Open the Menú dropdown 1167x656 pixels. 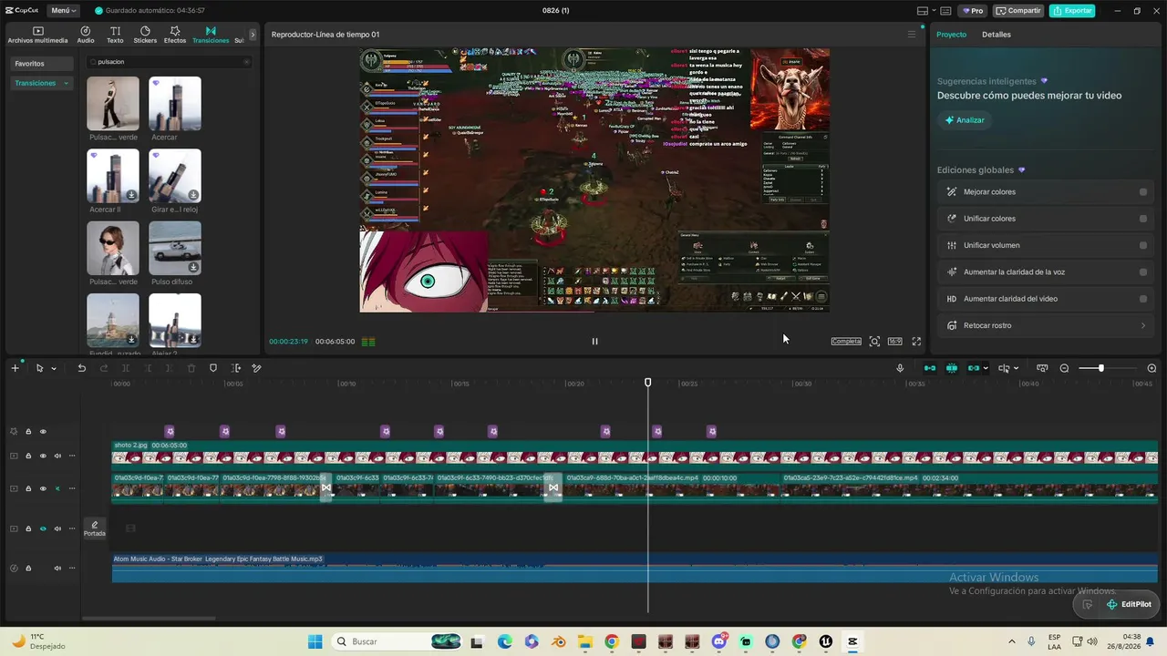(64, 11)
